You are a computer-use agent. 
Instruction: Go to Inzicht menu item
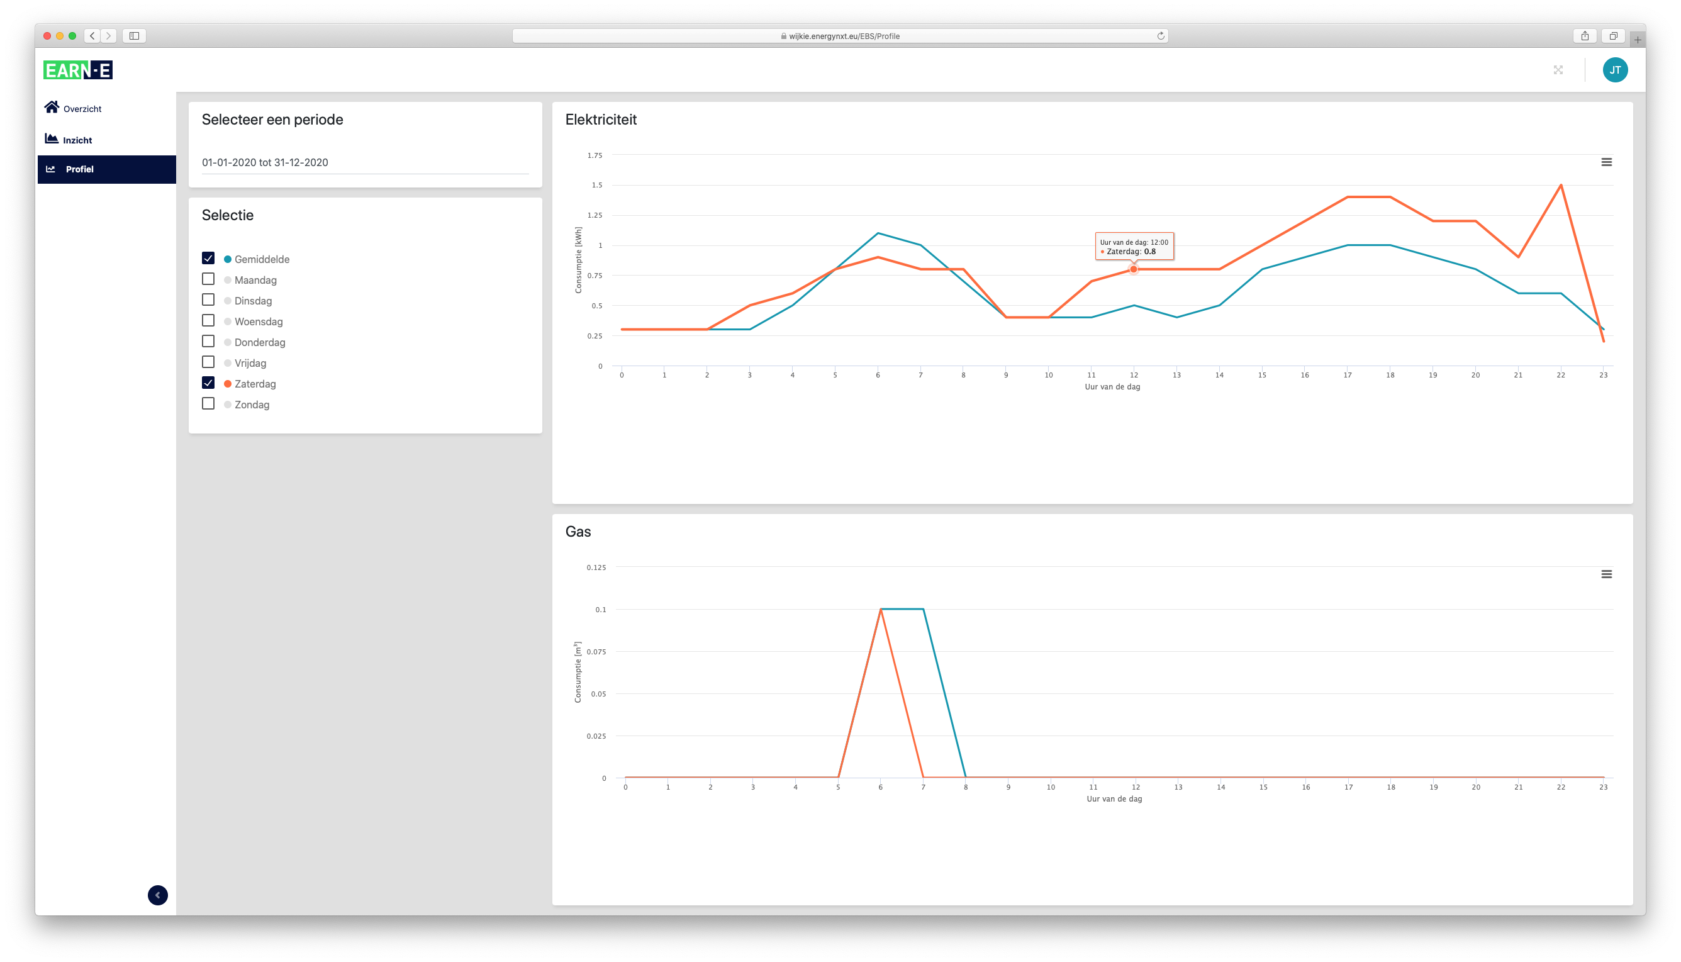[x=77, y=140]
